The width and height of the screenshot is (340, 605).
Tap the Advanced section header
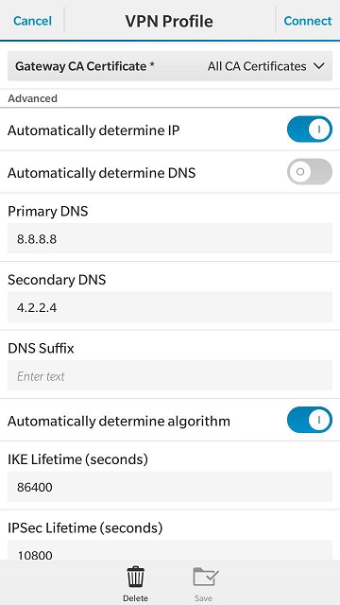(x=33, y=98)
